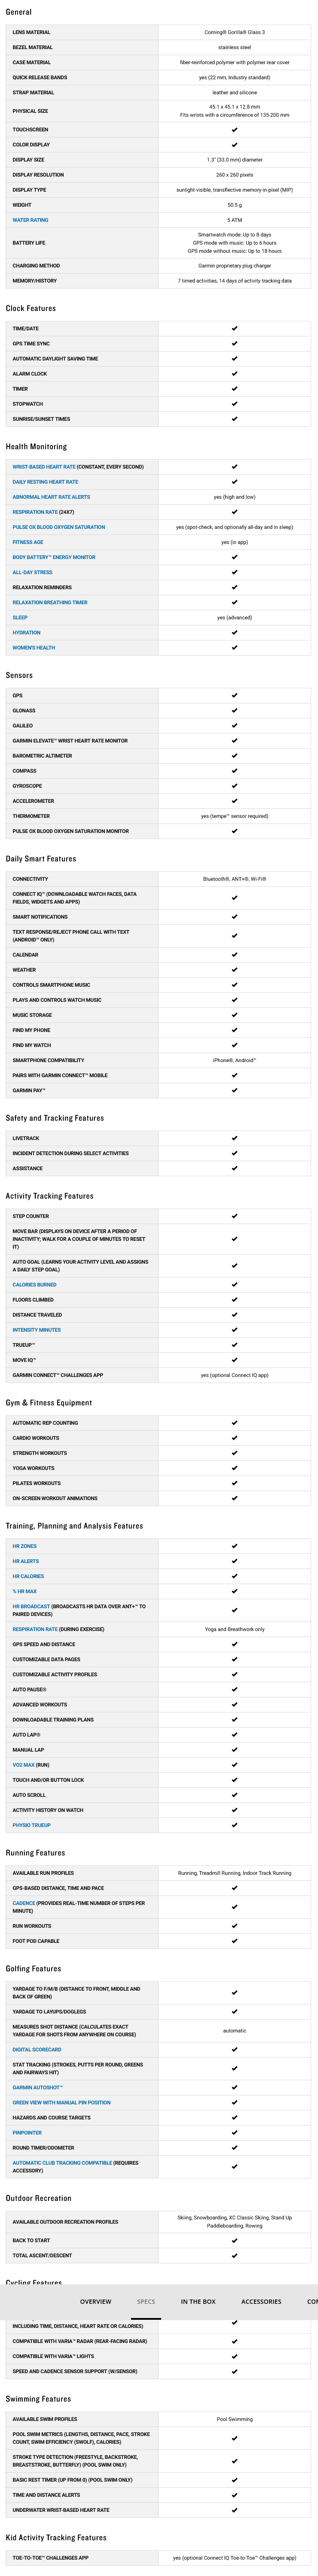Switch to the Overview tab
The height and width of the screenshot is (2576, 318).
tap(96, 2302)
